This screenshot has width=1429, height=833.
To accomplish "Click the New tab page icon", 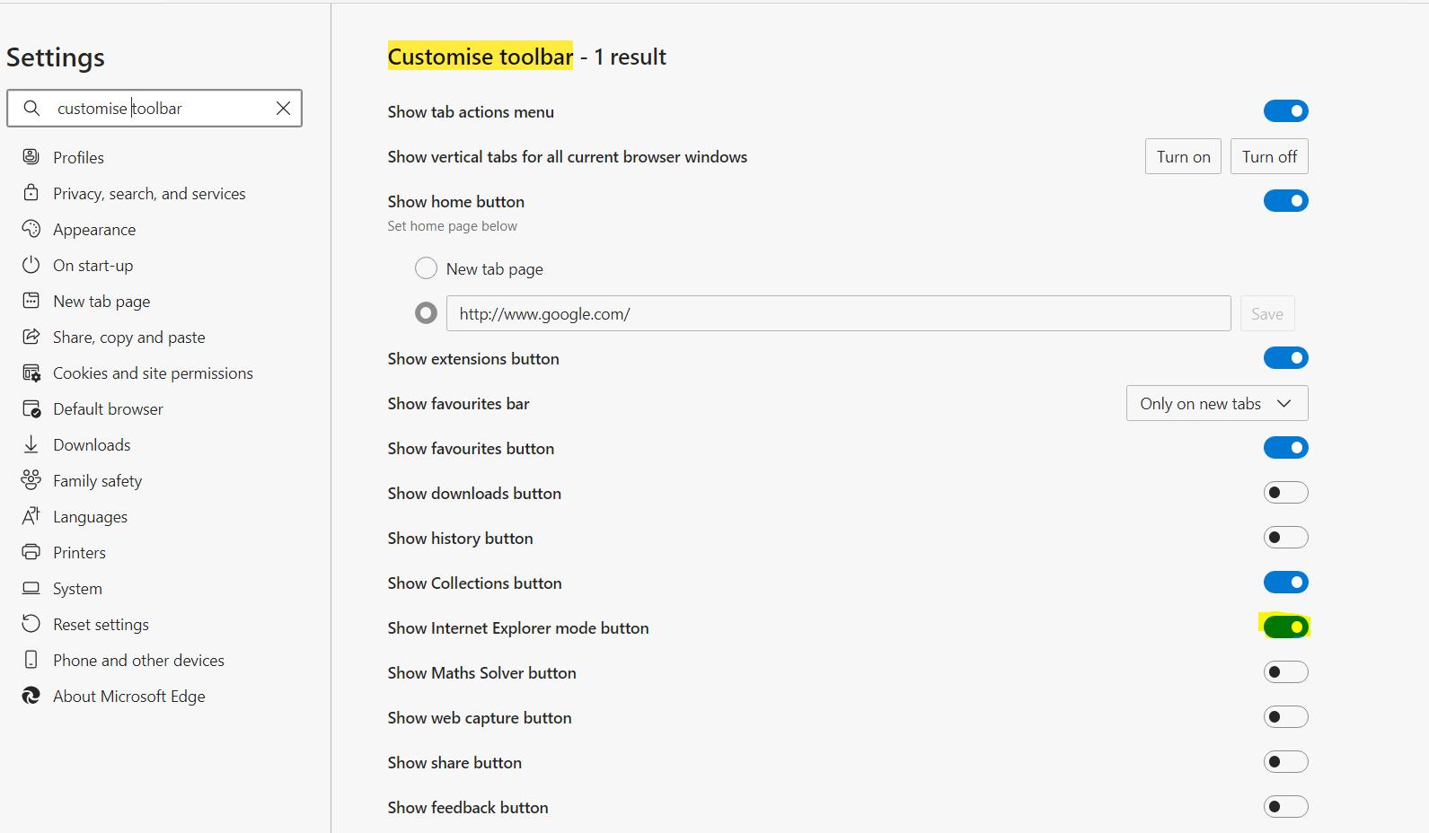I will point(31,301).
